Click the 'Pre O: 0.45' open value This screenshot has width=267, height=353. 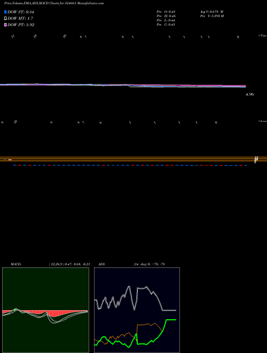(x=166, y=11)
